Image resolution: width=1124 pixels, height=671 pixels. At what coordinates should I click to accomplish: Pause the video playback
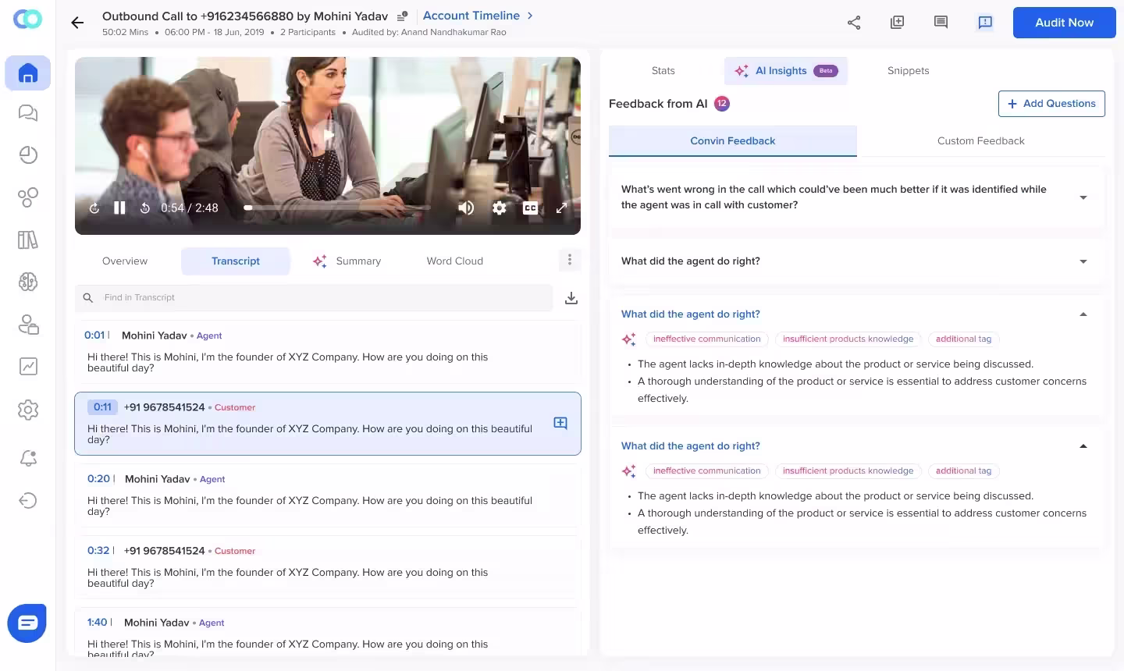click(x=119, y=208)
